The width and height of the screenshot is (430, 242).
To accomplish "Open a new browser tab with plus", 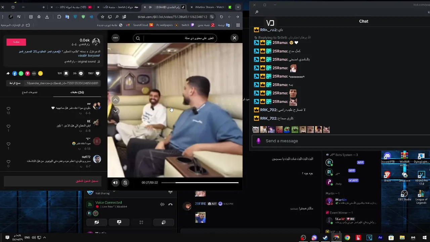I will click(x=44, y=7).
